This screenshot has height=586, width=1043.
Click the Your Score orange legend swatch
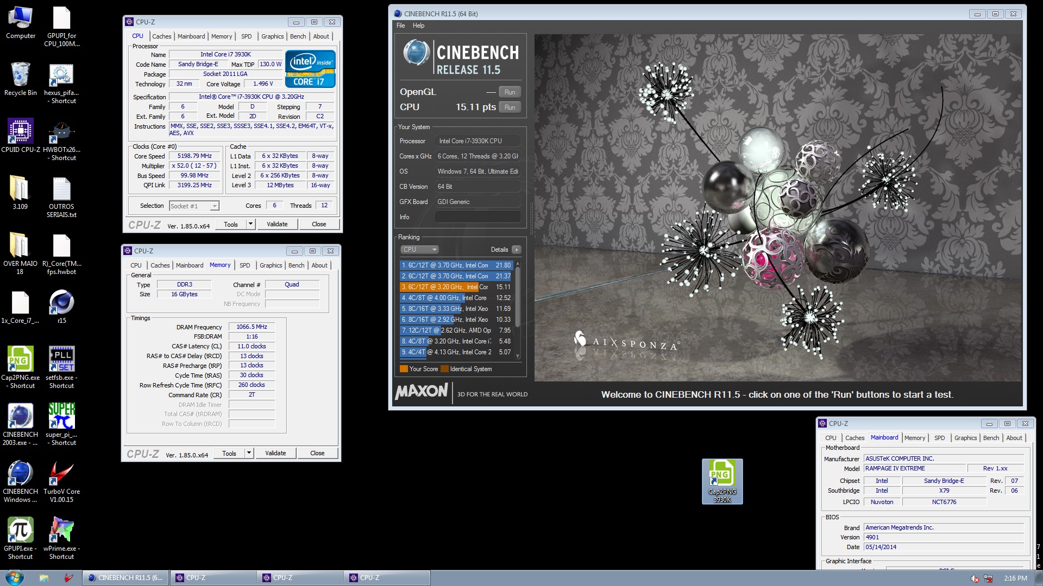404,369
